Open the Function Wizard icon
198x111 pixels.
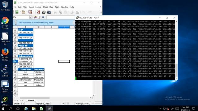coord(36,17)
